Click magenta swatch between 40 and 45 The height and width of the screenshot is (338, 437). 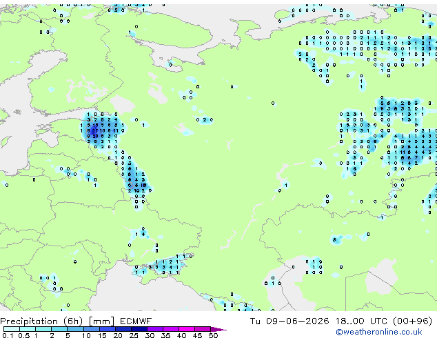[x=187, y=329]
